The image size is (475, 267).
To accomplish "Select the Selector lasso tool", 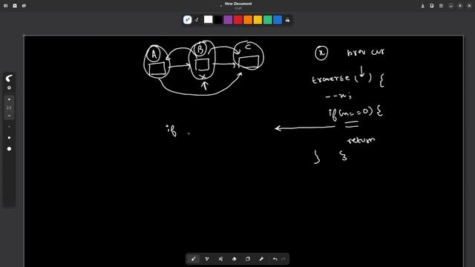I will [x=248, y=259].
